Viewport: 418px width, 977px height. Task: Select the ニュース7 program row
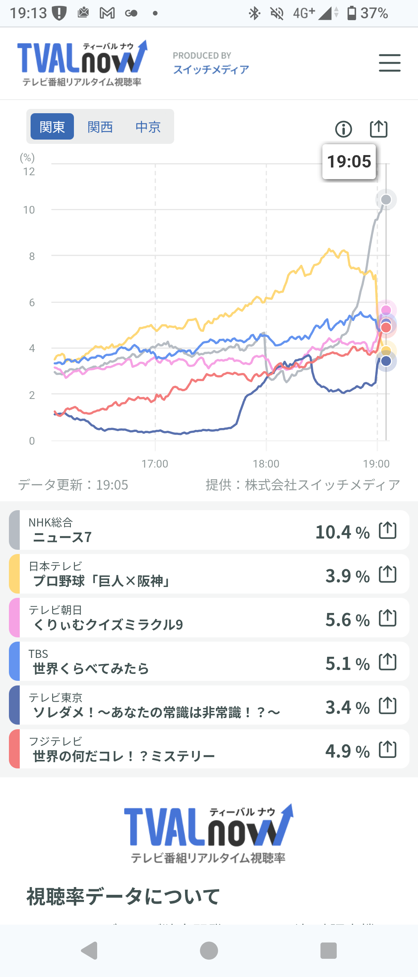coord(209,530)
